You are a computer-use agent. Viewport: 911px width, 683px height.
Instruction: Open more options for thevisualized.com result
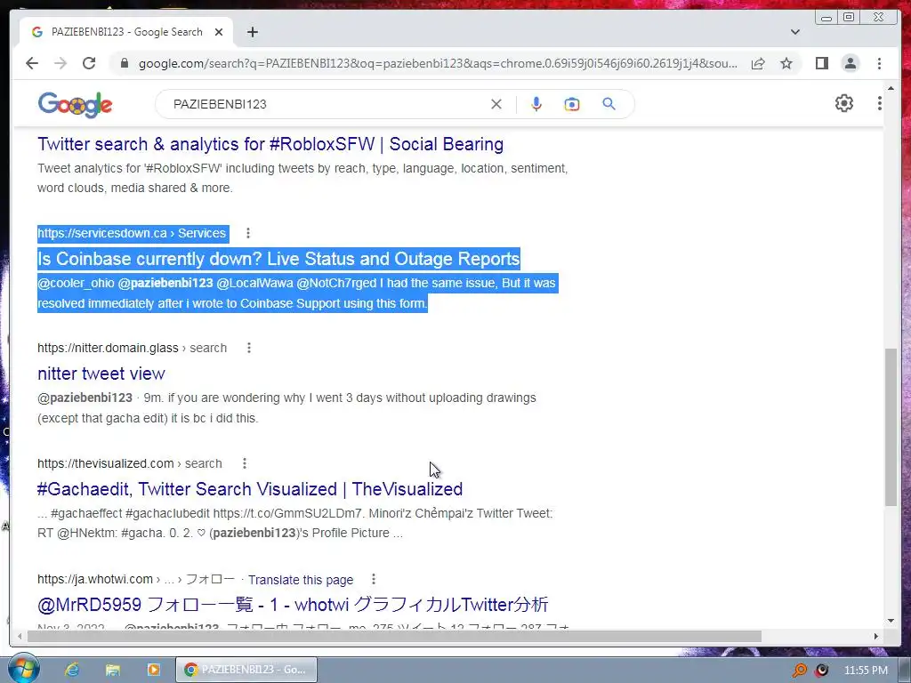245,463
